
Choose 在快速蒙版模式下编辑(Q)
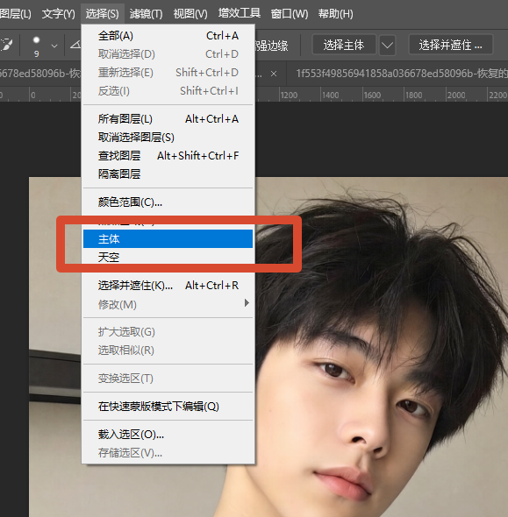point(168,407)
